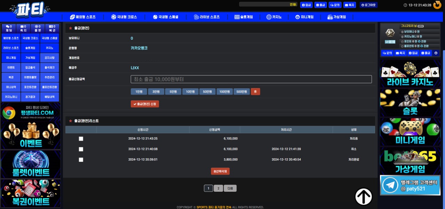Image resolution: width=445 pixels, height=209 pixels.
Task: Open the 룰렛 counter in left sidebar
Action: tap(38, 28)
